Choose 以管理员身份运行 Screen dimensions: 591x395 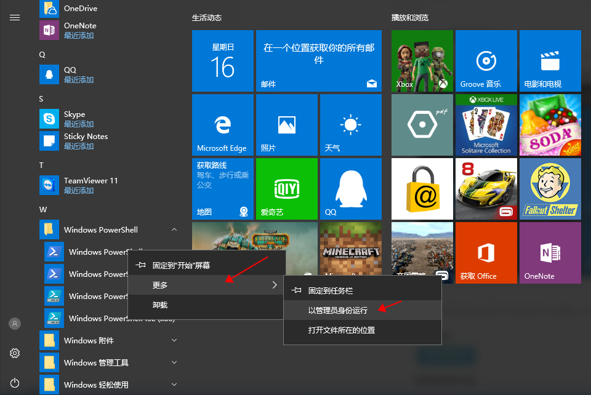point(363,310)
